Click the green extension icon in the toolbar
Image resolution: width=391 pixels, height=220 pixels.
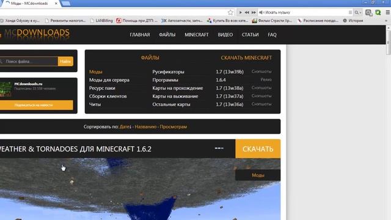tap(378, 12)
